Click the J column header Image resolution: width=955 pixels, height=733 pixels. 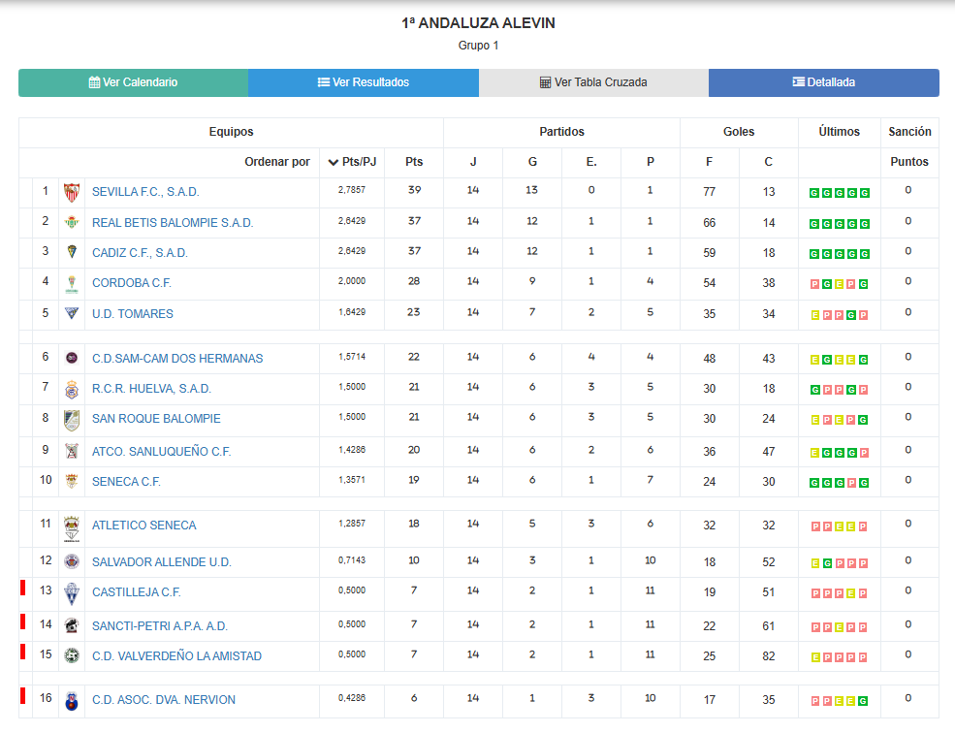coord(473,162)
